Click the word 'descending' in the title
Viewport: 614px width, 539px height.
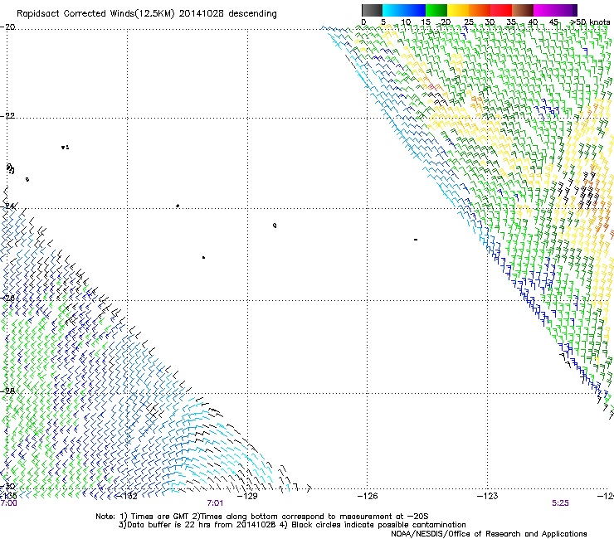click(x=252, y=13)
